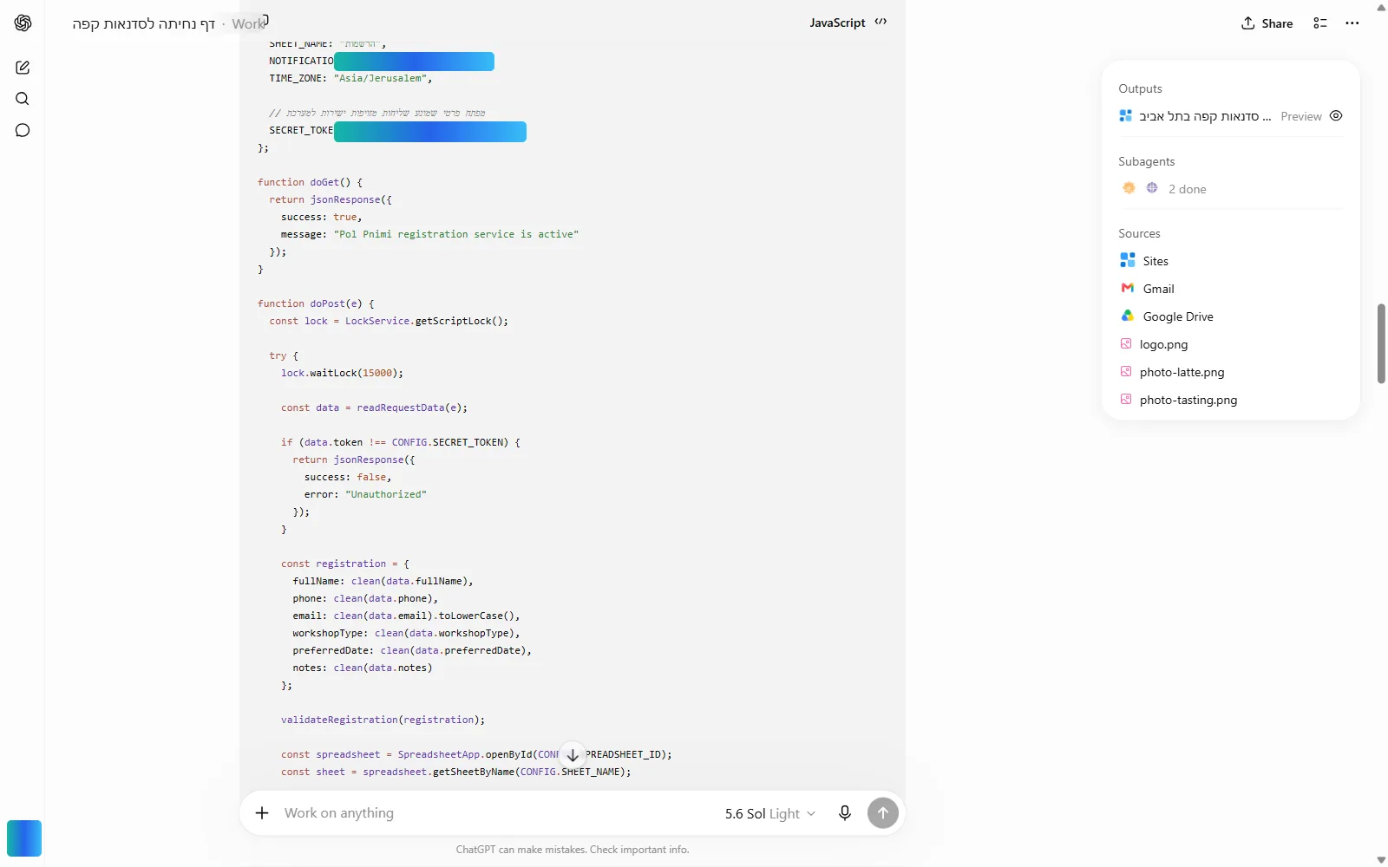Expand the 2 done subagents entry
Viewport: 1388px width, 867px height.
tap(1164, 189)
